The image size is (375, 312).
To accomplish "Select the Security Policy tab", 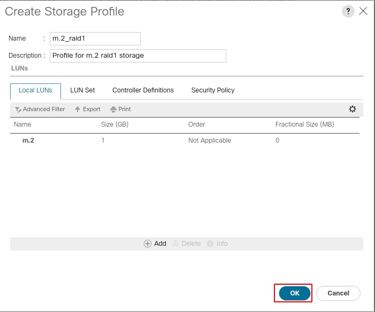I will coord(212,90).
